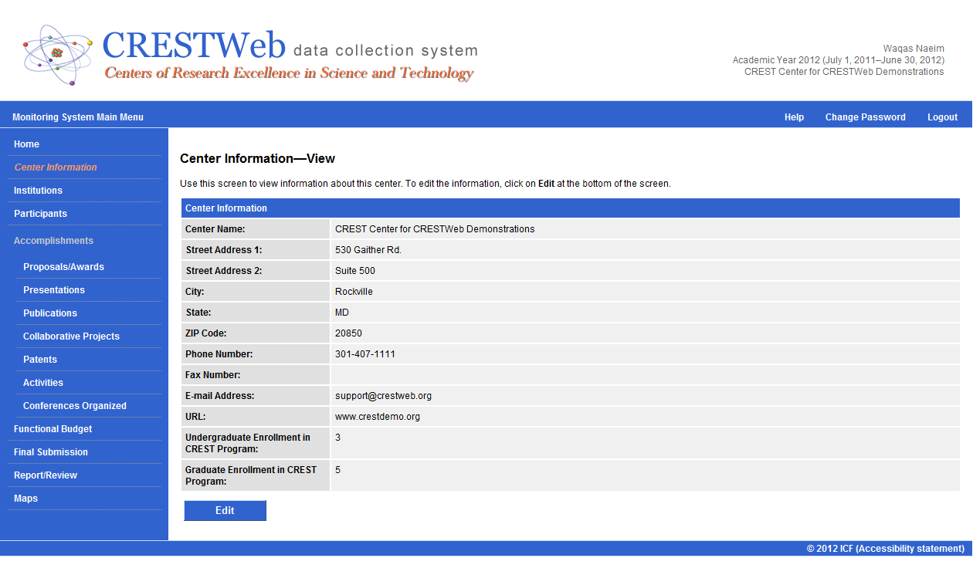
Task: Click user name Waqas Naeim
Action: [914, 49]
